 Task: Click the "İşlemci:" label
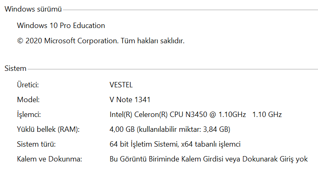coord(29,114)
